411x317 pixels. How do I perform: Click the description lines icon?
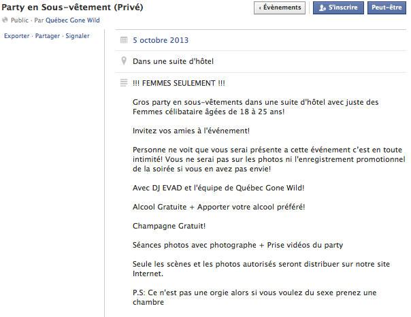[124, 83]
